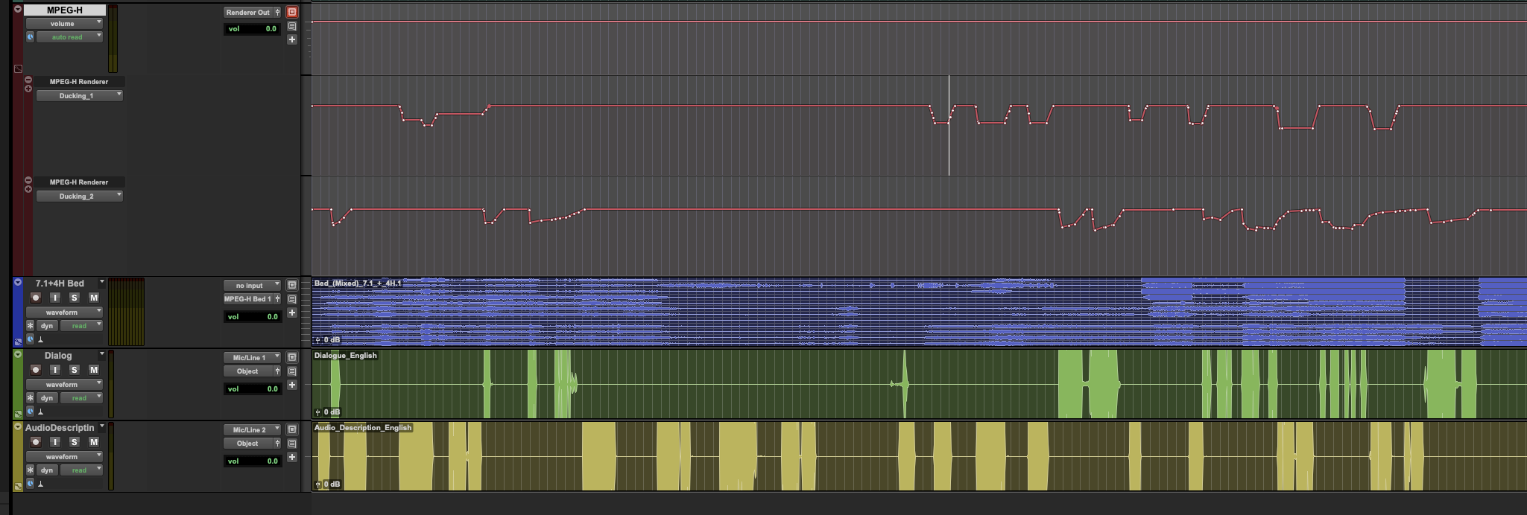Click output fader icon beside Renderer Out
1527x515 pixels.
(x=278, y=12)
